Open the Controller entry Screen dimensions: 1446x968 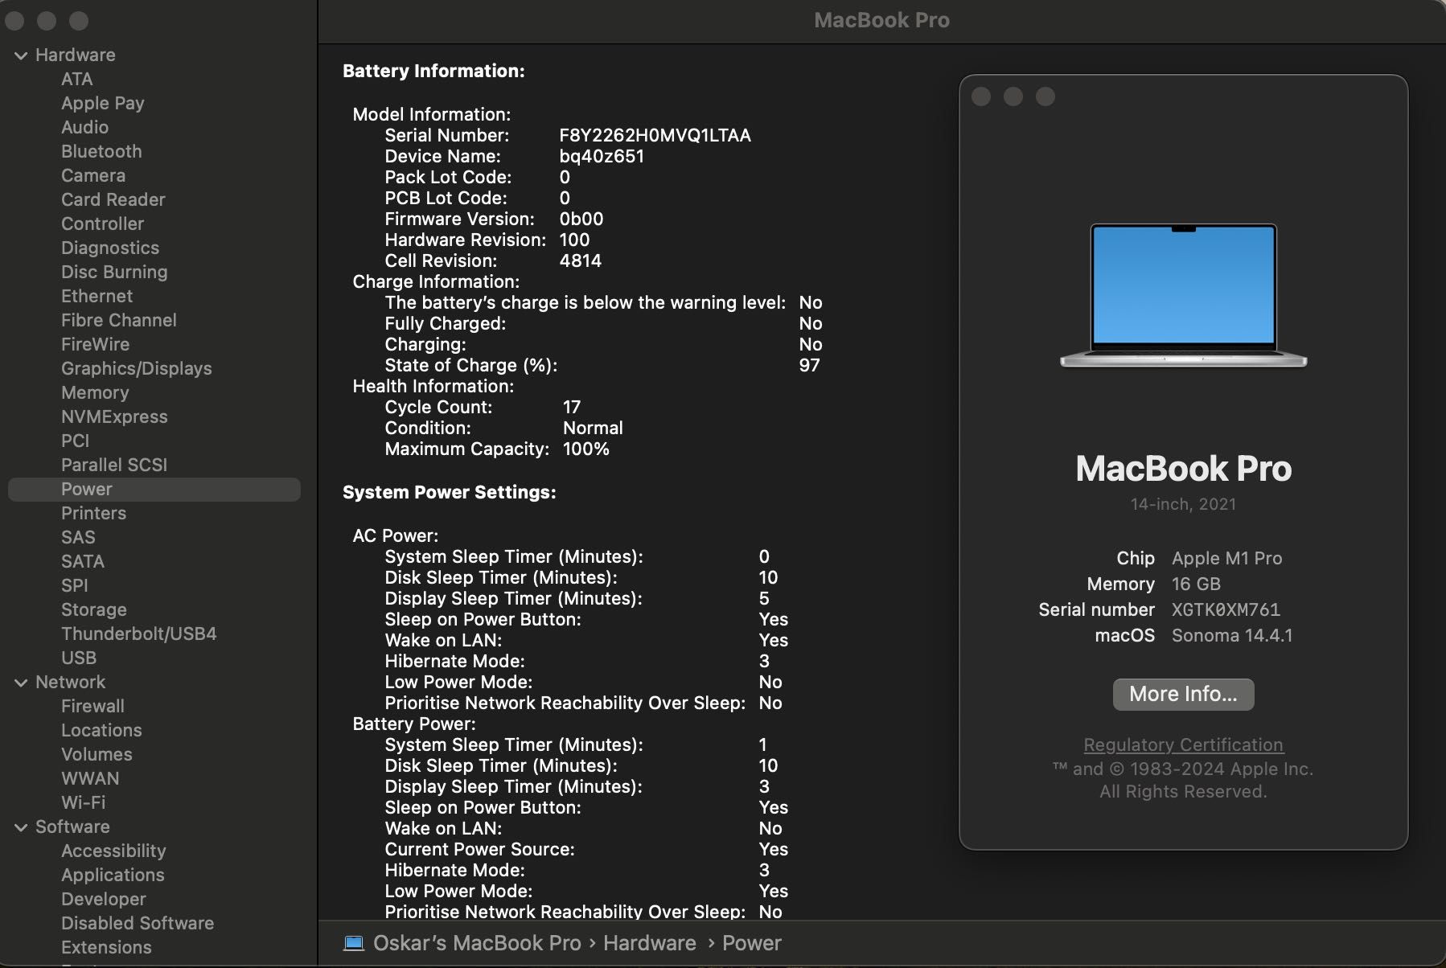(x=103, y=224)
